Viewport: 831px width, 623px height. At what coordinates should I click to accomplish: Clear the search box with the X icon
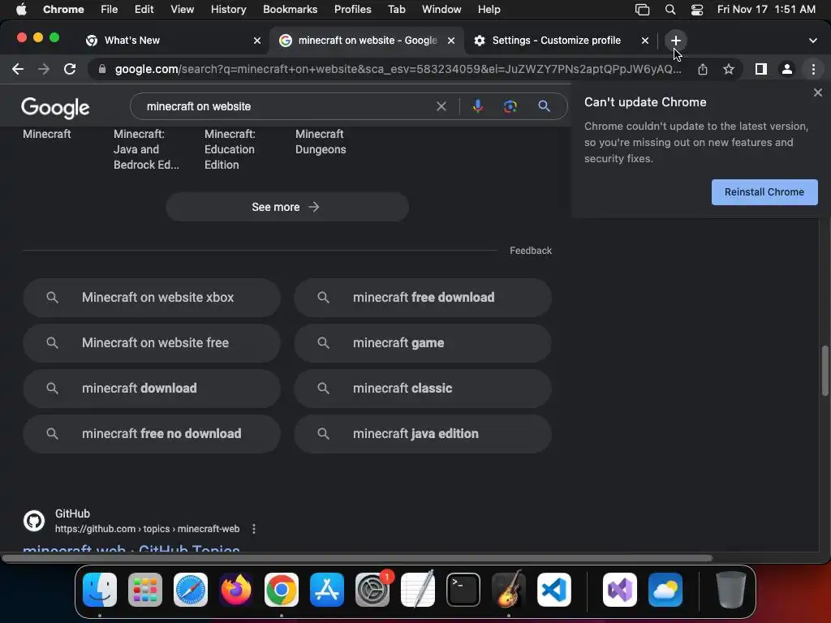tap(441, 106)
